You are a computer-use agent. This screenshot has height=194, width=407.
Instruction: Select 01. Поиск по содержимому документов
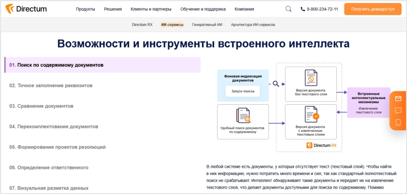(103, 65)
